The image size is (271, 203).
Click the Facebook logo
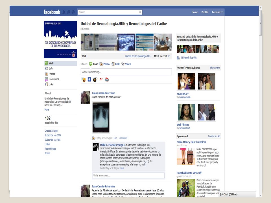52,12
